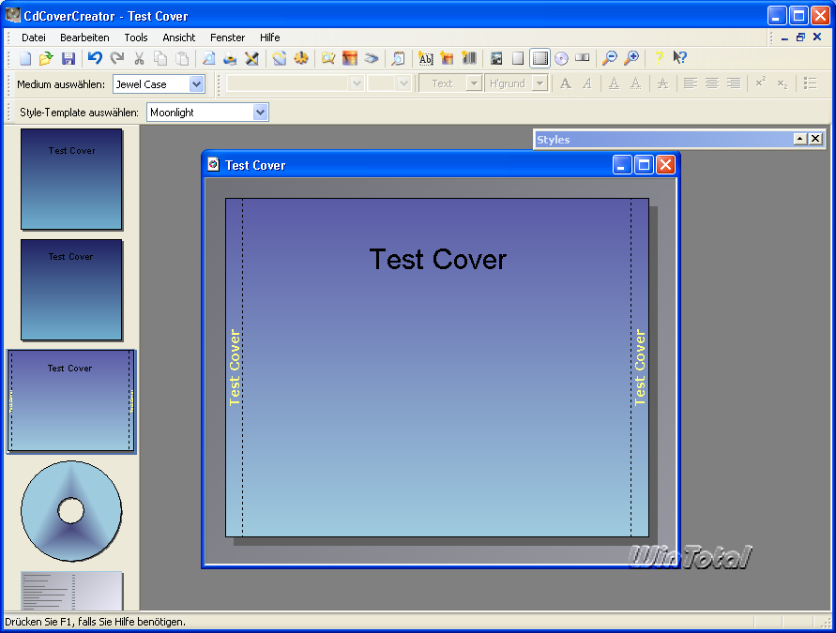Click the insert text field icon
Viewport: 836px width, 633px height.
point(425,58)
